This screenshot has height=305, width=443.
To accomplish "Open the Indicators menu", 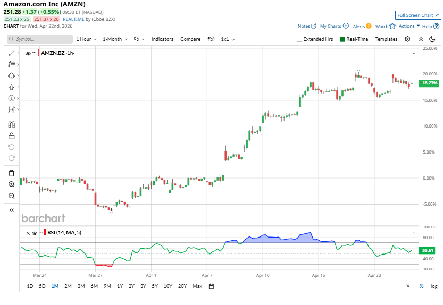I will tap(162, 39).
